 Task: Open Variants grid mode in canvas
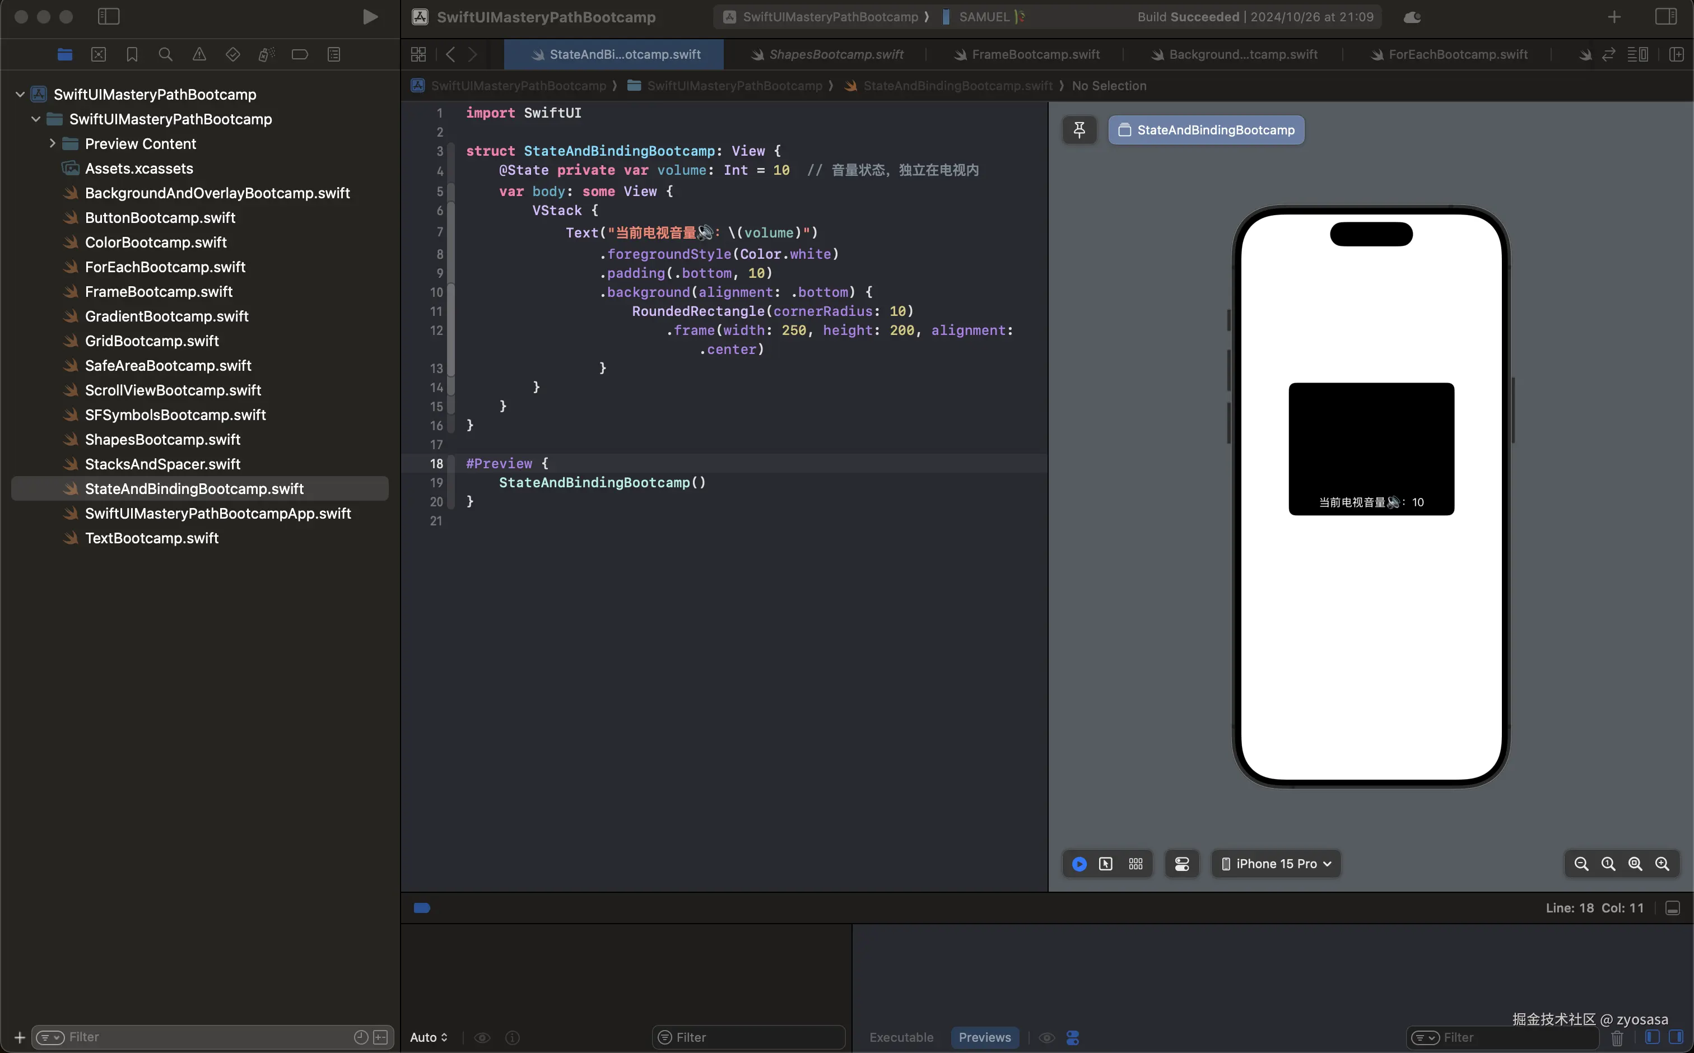click(x=1135, y=864)
